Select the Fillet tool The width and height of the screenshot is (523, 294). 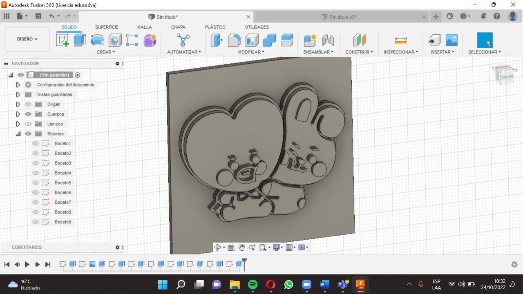pyautogui.click(x=234, y=40)
